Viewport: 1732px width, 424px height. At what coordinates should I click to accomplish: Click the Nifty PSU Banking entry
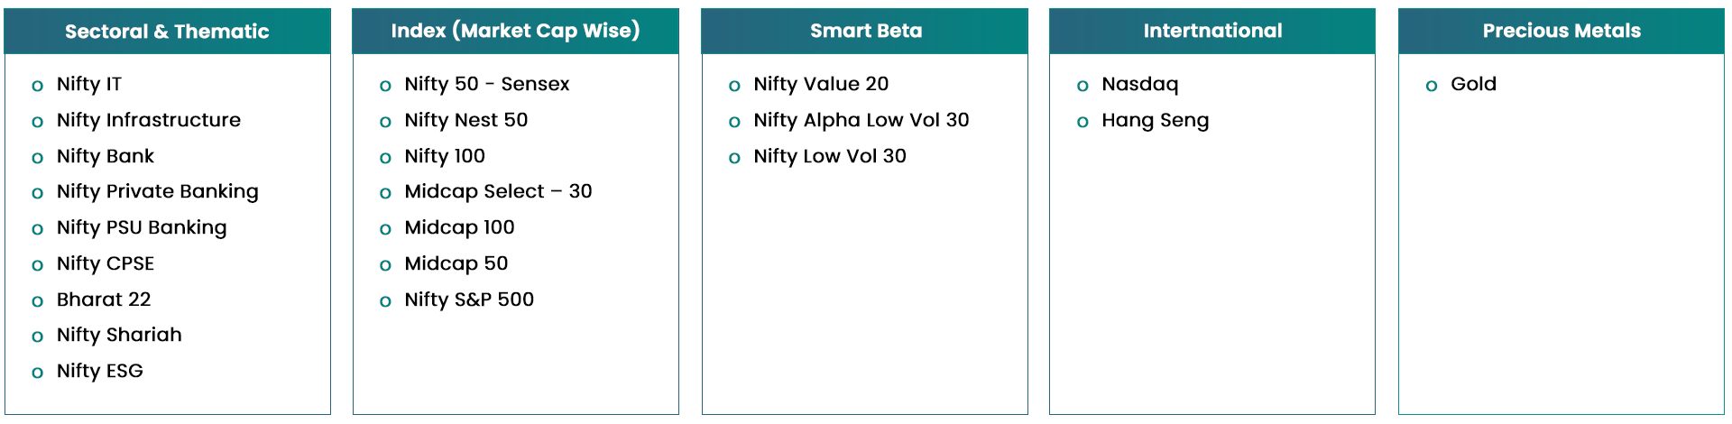click(x=142, y=227)
